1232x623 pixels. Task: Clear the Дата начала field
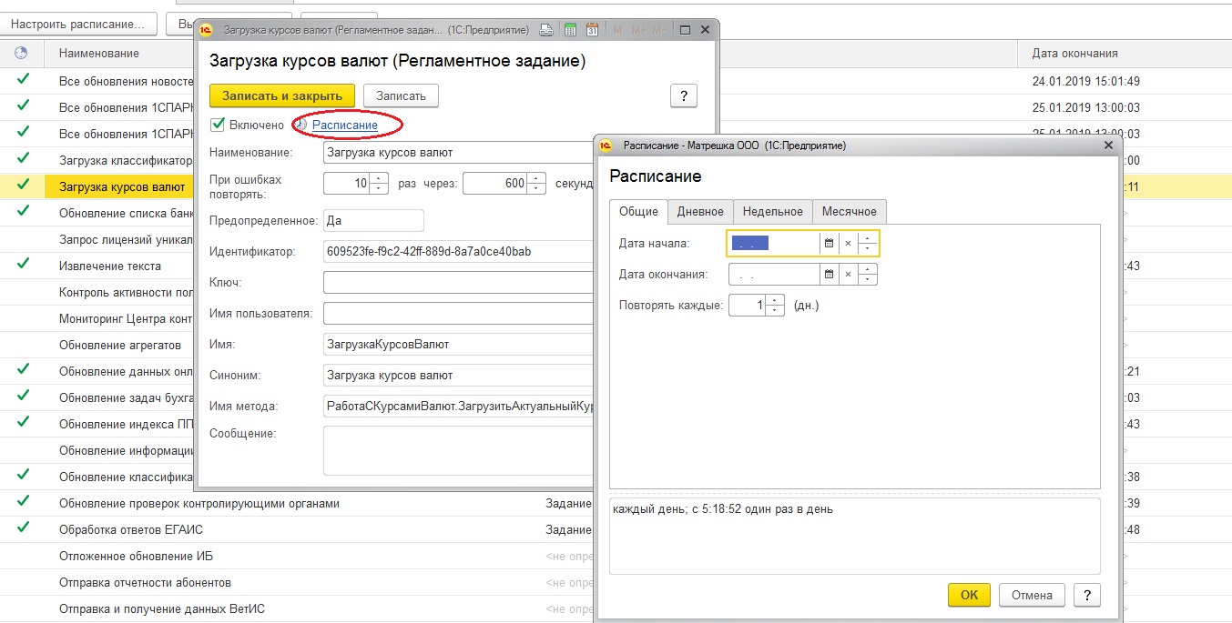[x=848, y=244]
